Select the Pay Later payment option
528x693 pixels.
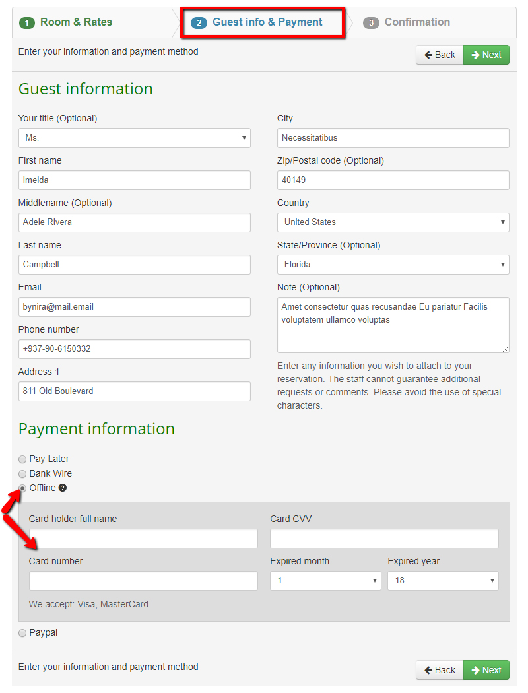coord(22,459)
